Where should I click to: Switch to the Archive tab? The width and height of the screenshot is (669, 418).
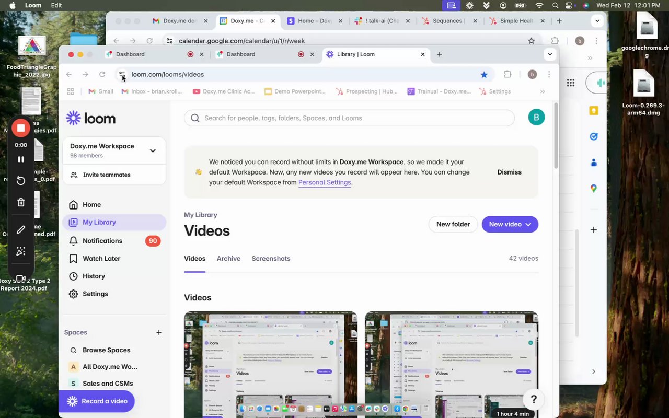[x=228, y=259]
